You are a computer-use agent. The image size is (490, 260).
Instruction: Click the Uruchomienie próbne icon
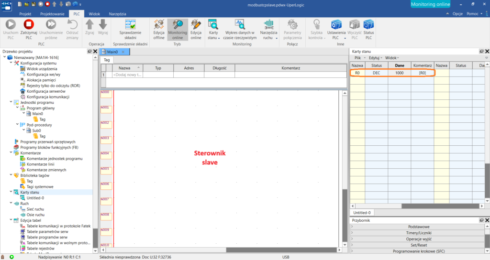pyautogui.click(x=51, y=25)
